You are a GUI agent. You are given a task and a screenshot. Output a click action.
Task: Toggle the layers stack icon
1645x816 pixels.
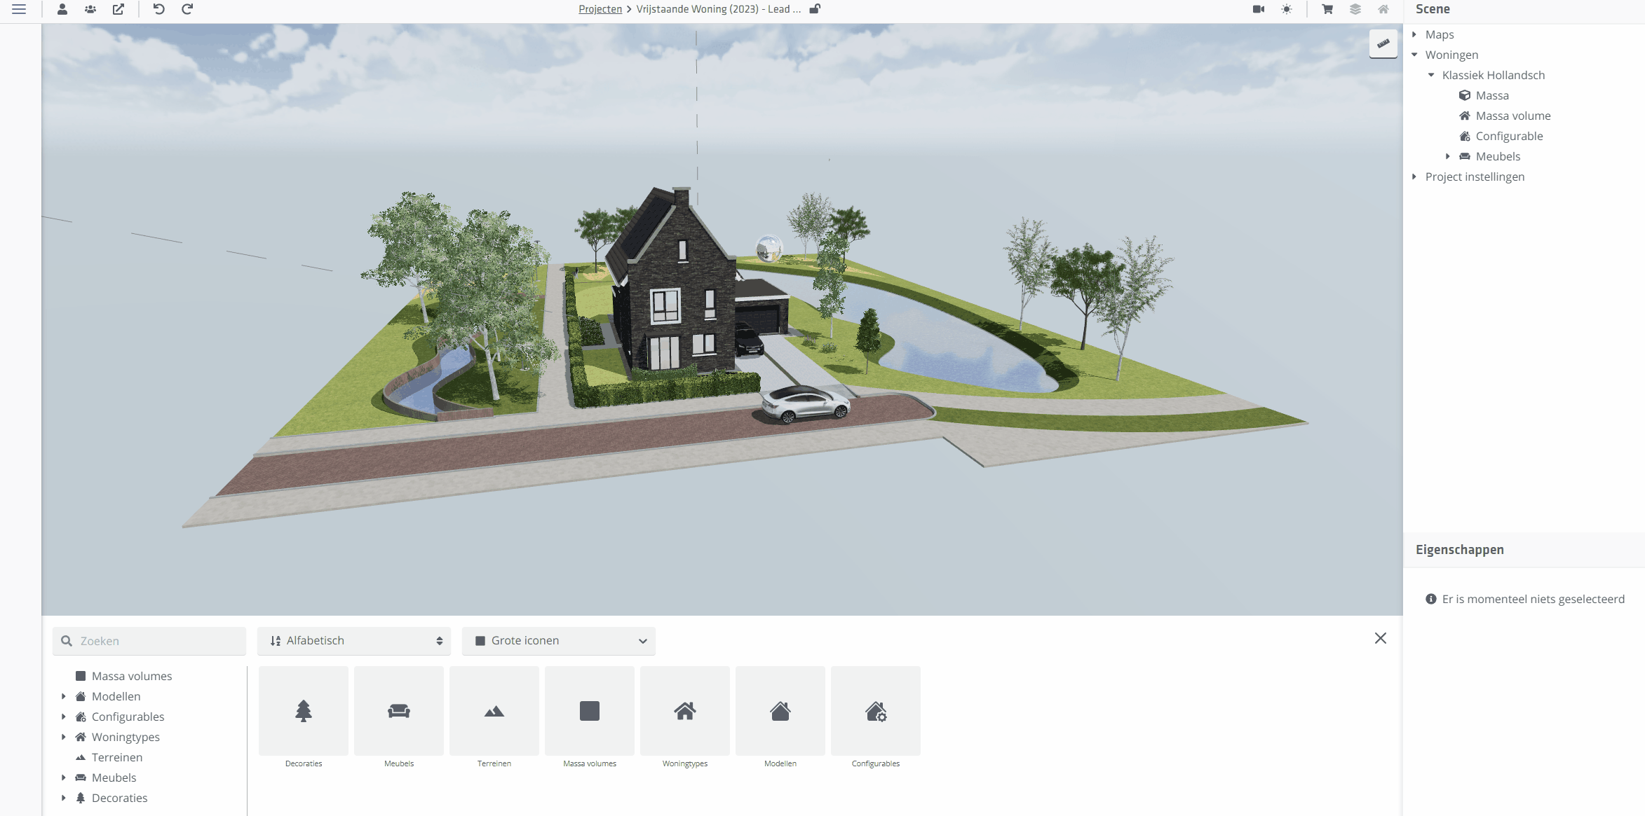click(x=1355, y=9)
